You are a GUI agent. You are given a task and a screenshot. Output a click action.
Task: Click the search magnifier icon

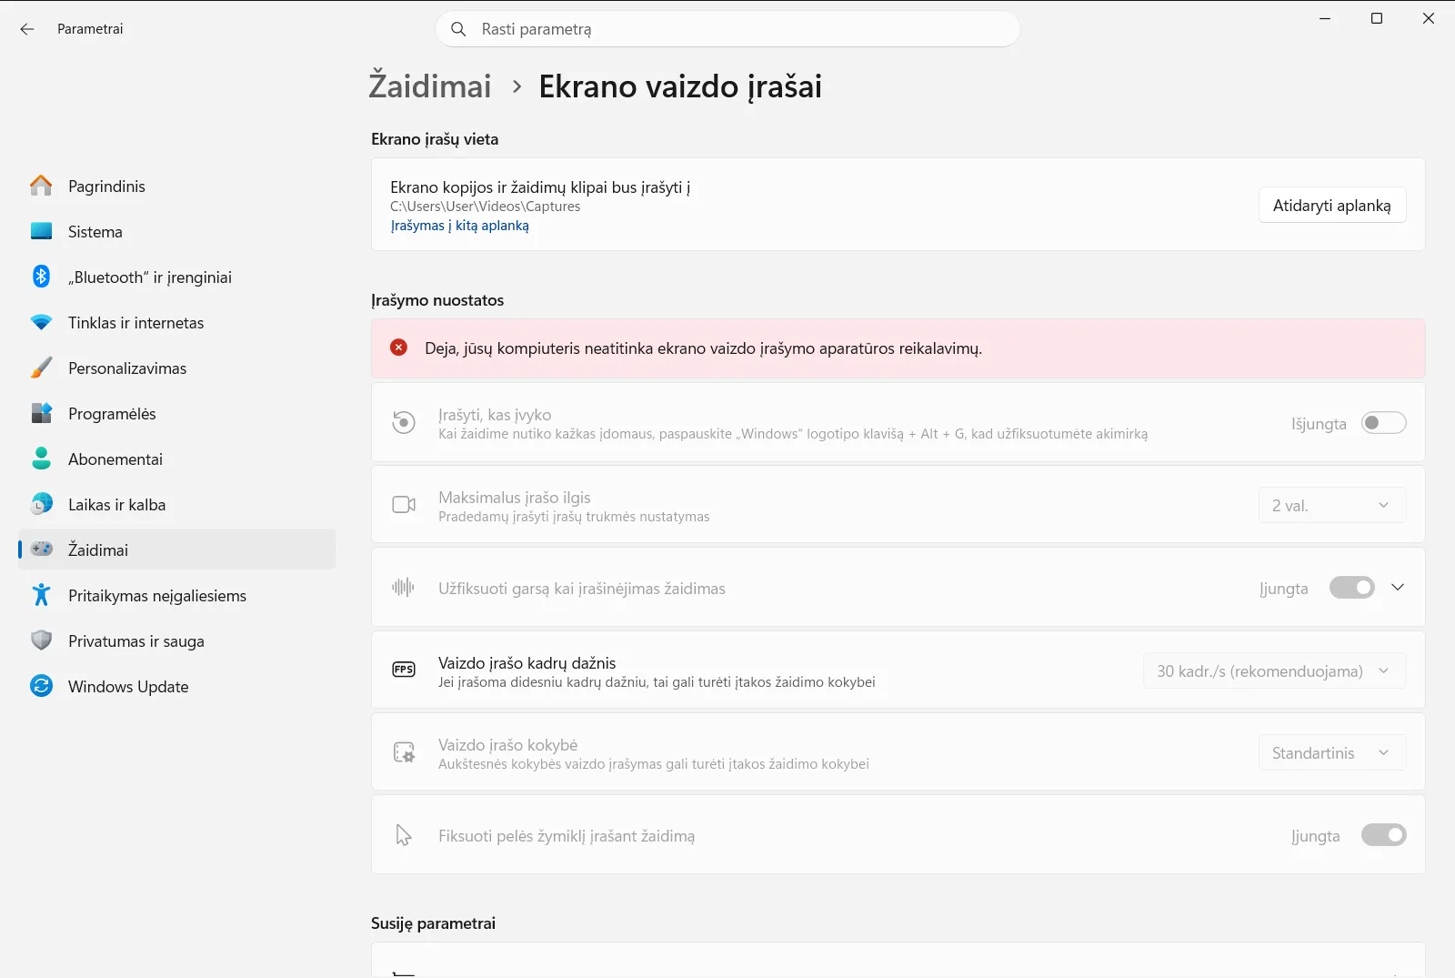(459, 29)
